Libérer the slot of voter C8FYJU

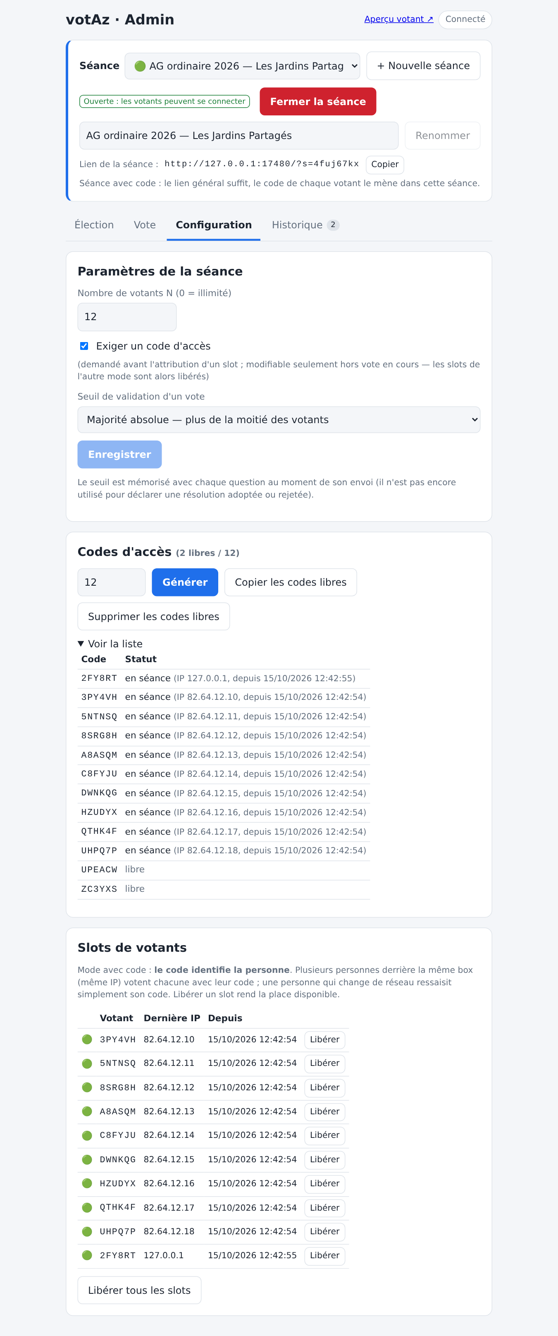point(324,1135)
